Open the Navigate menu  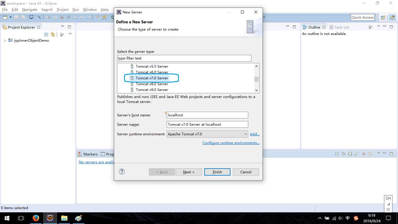30,10
